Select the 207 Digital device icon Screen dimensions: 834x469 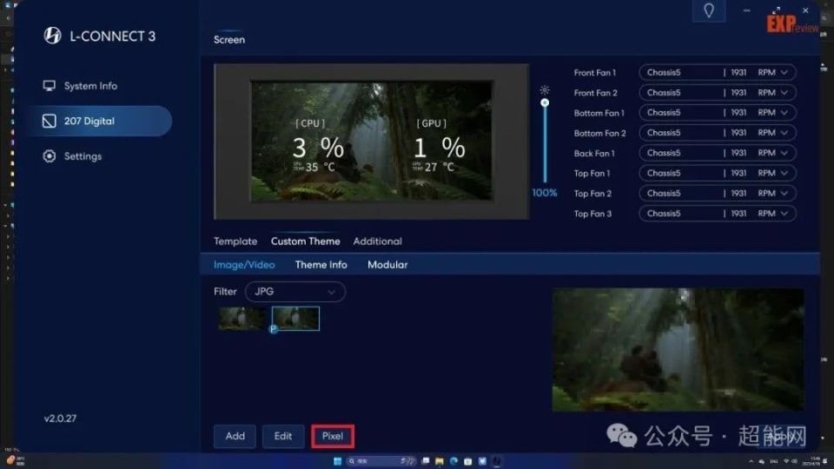50,122
